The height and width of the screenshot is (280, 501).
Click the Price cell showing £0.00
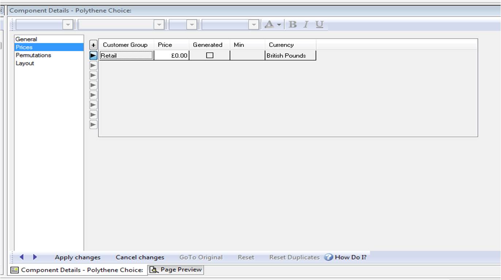pos(172,55)
